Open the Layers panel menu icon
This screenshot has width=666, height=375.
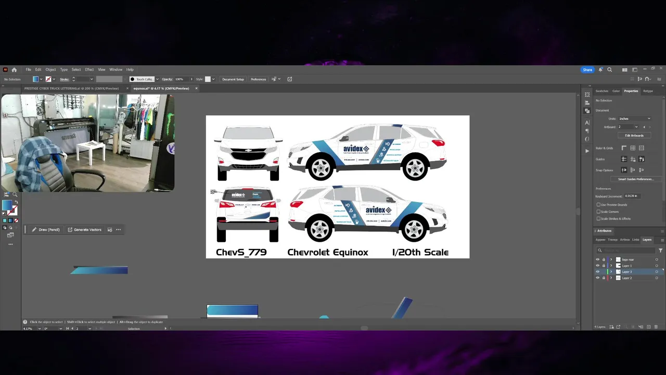click(662, 240)
